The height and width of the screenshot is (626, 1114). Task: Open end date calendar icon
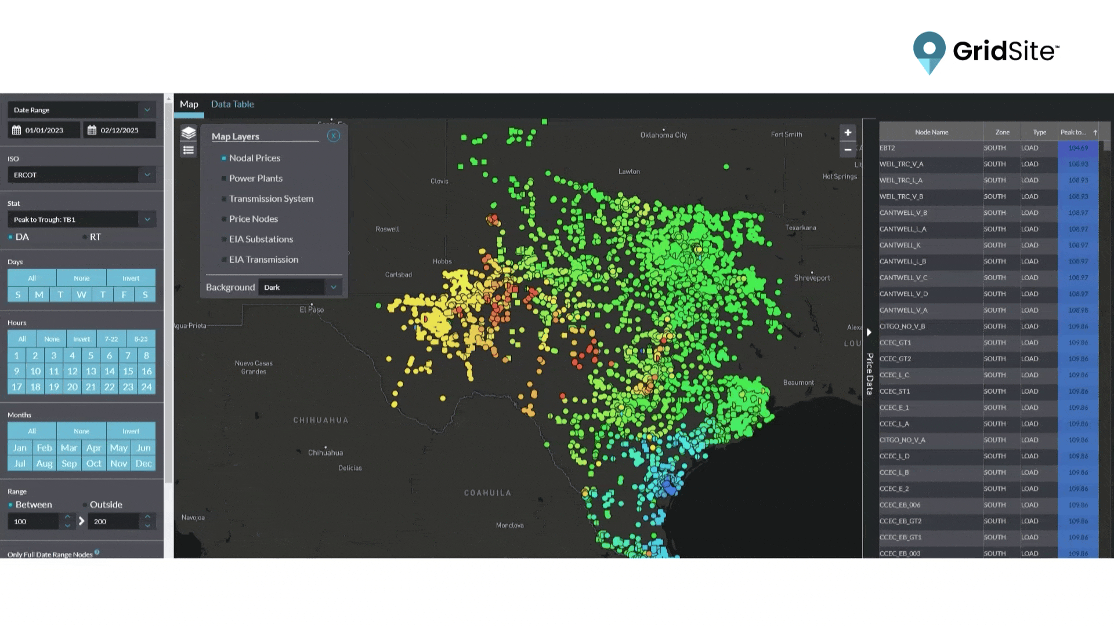tap(92, 130)
